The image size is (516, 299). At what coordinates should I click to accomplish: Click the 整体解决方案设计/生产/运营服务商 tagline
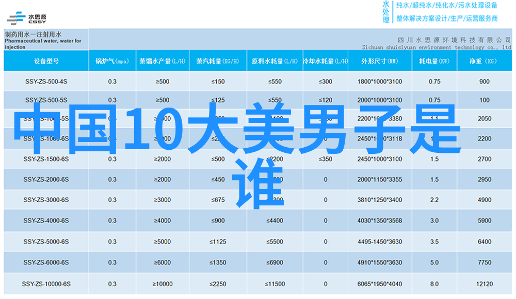[446, 19]
